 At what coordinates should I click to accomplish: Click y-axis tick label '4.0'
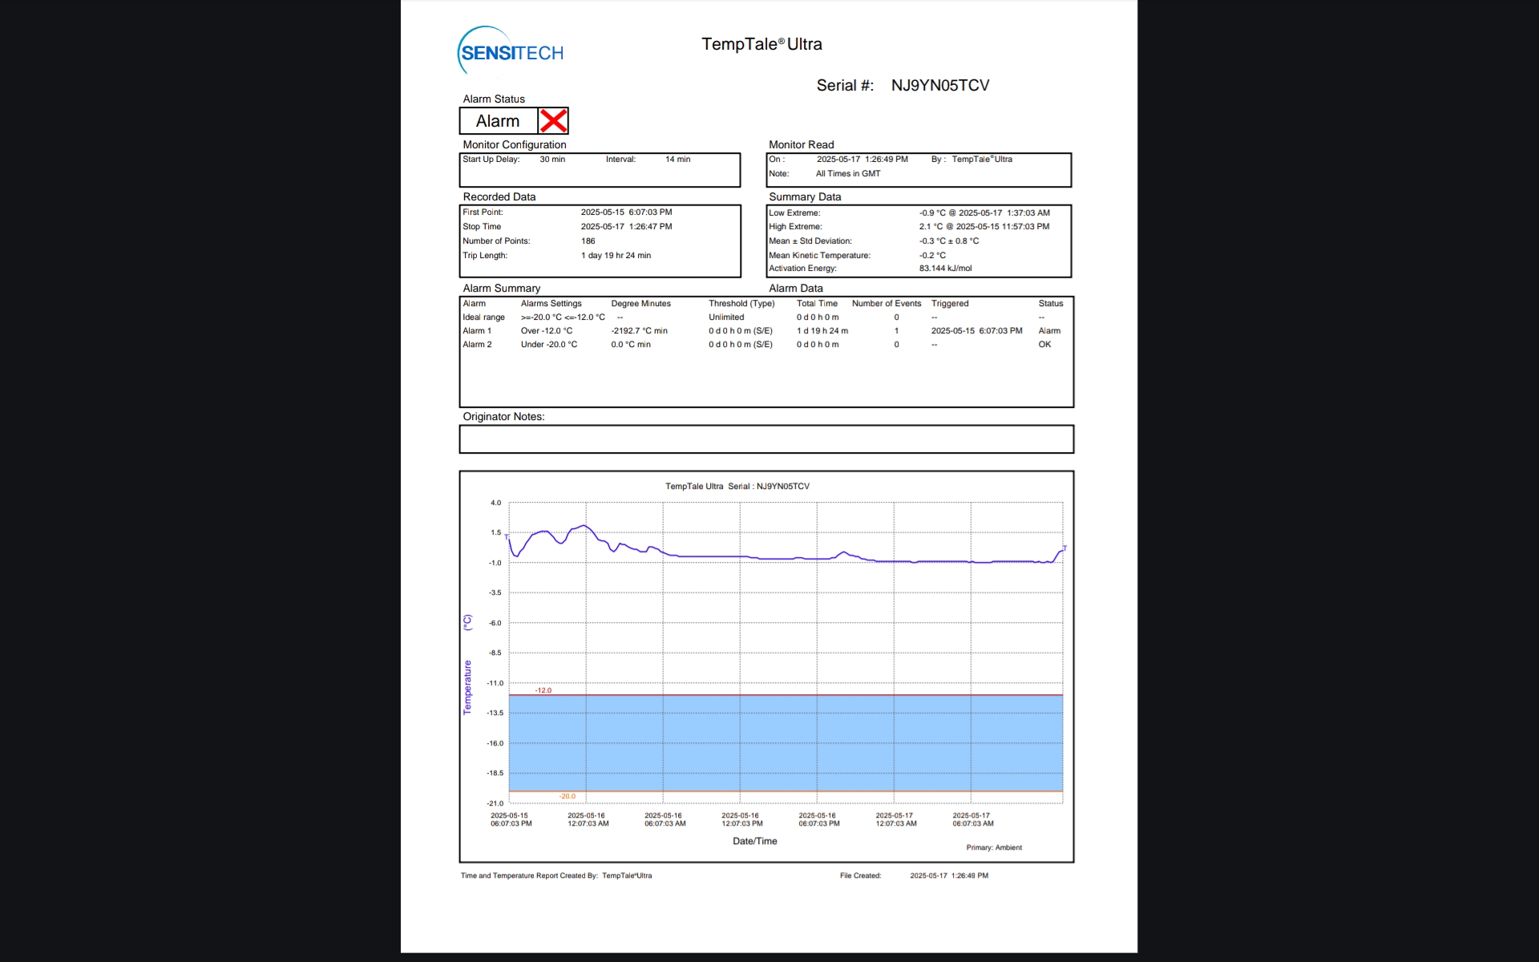[x=495, y=503]
